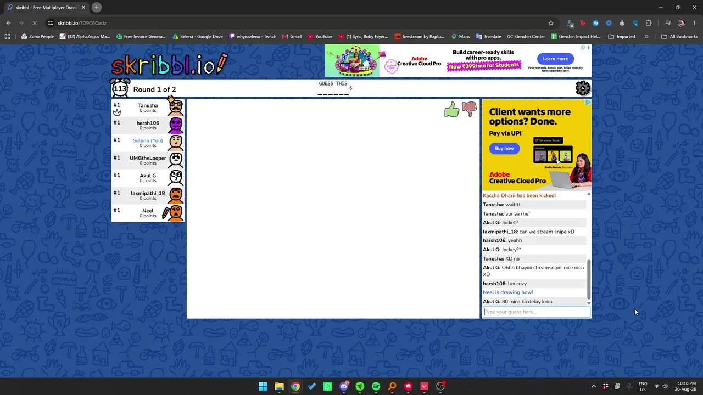Switch to the skribbl browser tab
The height and width of the screenshot is (395, 703).
point(46,8)
